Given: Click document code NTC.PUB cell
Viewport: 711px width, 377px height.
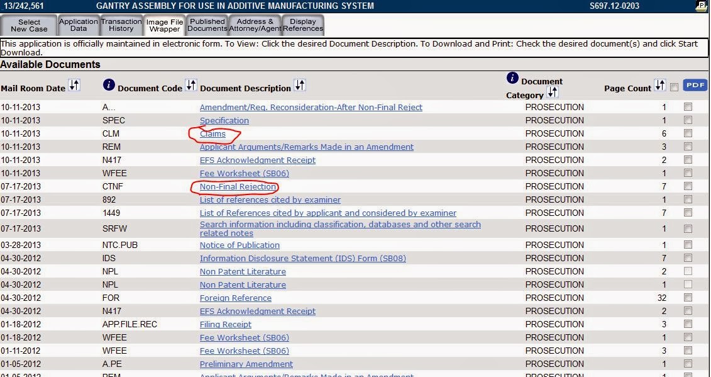Looking at the screenshot, I should [x=119, y=245].
